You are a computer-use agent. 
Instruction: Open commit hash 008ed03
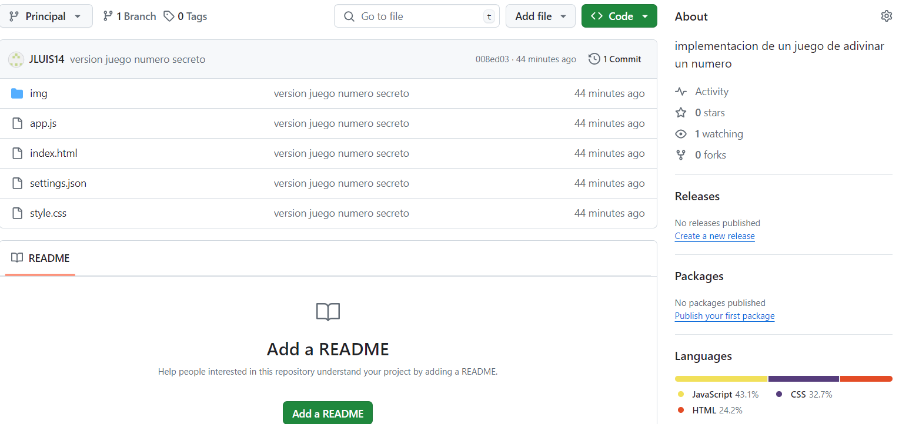tap(492, 59)
